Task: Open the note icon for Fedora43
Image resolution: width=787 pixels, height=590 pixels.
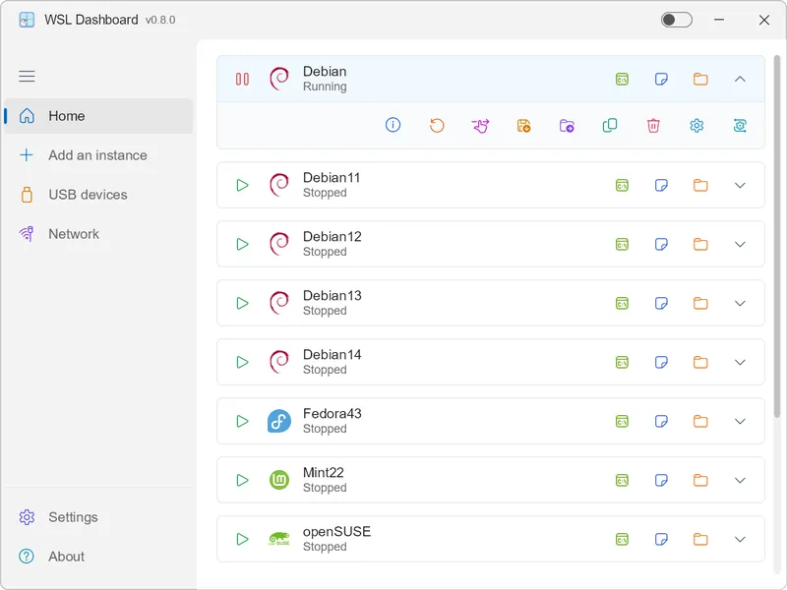Action: (x=661, y=421)
